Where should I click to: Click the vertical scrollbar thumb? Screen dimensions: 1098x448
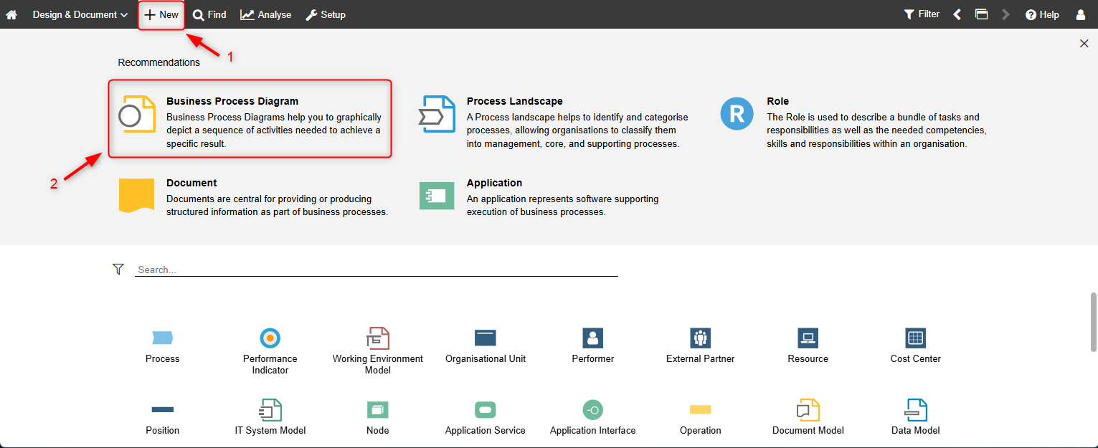1093,321
